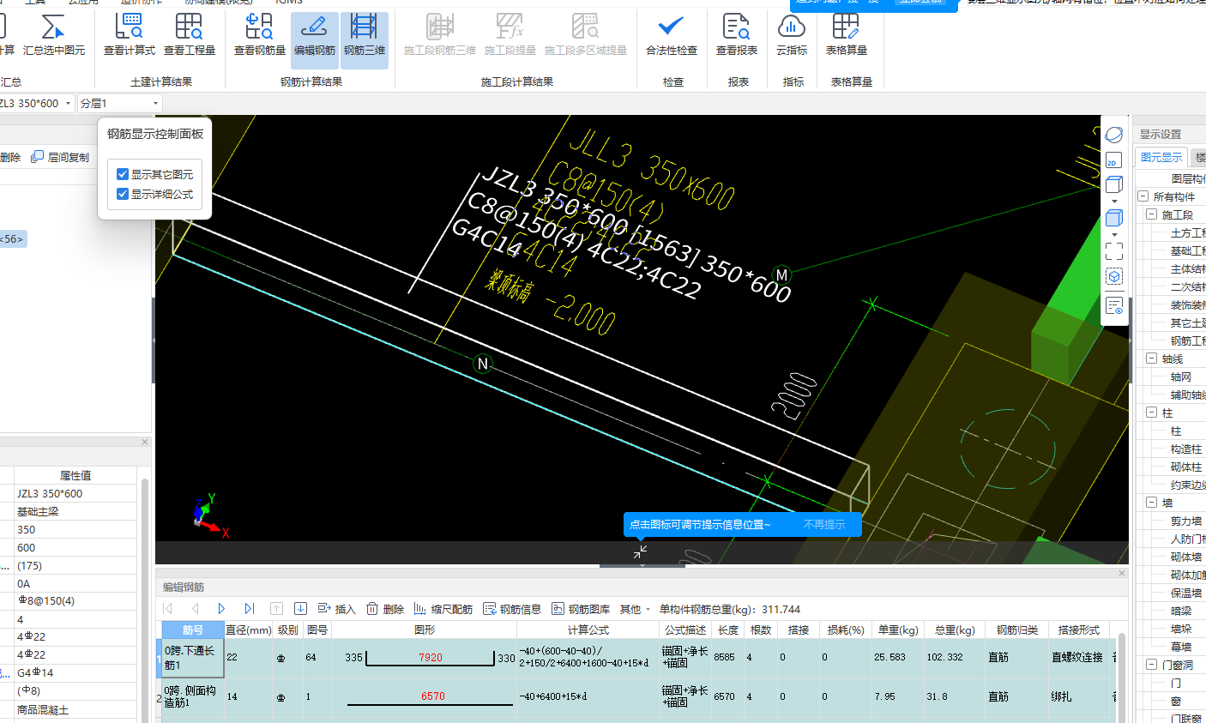Move rebar row up icon
The height and width of the screenshot is (723, 1206).
pos(276,609)
